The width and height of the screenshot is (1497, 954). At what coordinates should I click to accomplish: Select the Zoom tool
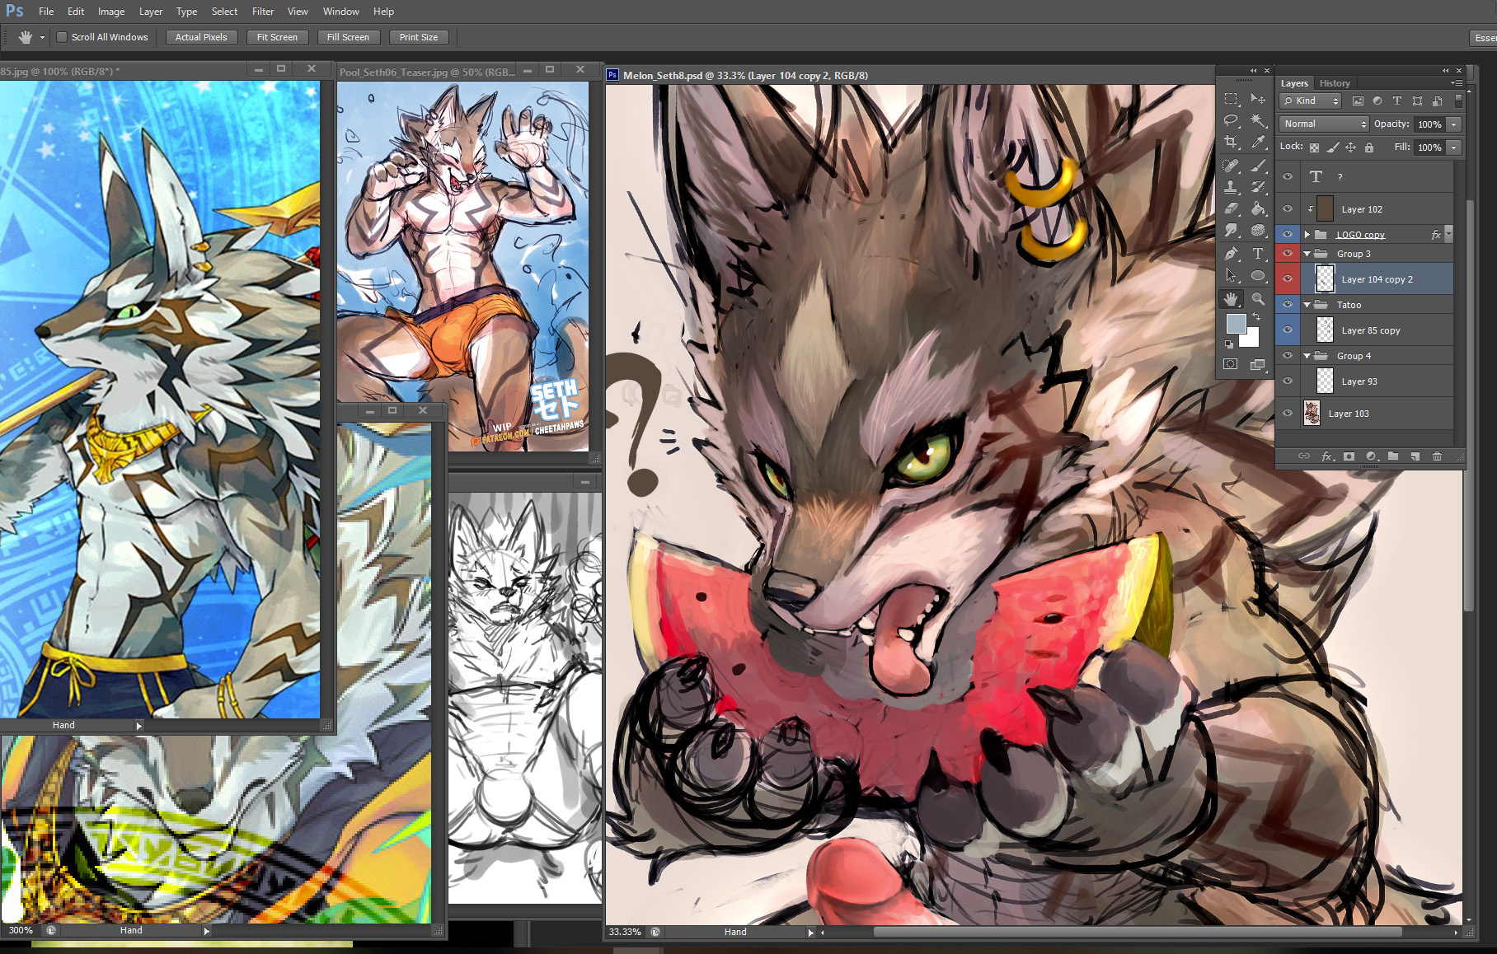click(1258, 298)
